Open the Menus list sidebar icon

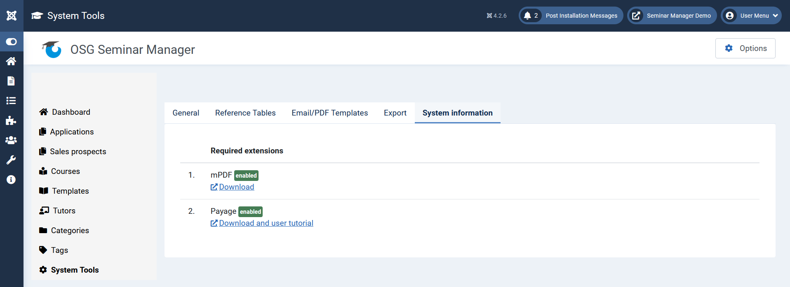coord(12,101)
